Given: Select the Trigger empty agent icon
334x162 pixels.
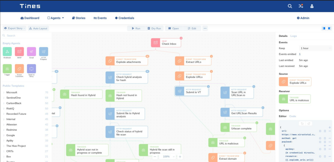Looking at the screenshot, I should (x=7, y=69).
